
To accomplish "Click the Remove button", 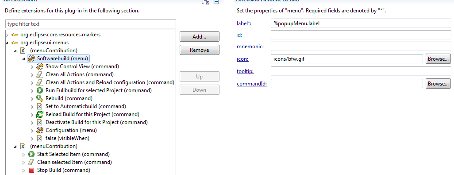I will tap(200, 50).
